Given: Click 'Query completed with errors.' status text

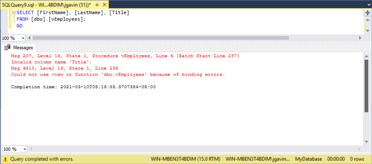Looking at the screenshot, I should [x=42, y=159].
